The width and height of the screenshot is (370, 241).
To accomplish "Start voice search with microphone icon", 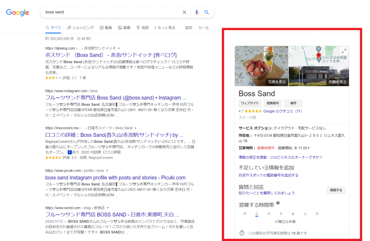I will [197, 12].
